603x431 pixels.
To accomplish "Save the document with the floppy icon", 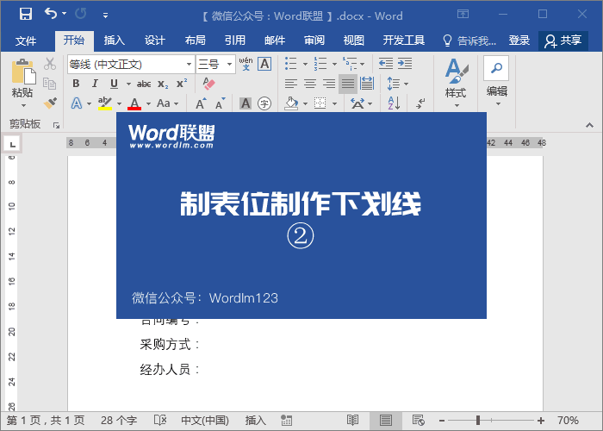I will [25, 15].
